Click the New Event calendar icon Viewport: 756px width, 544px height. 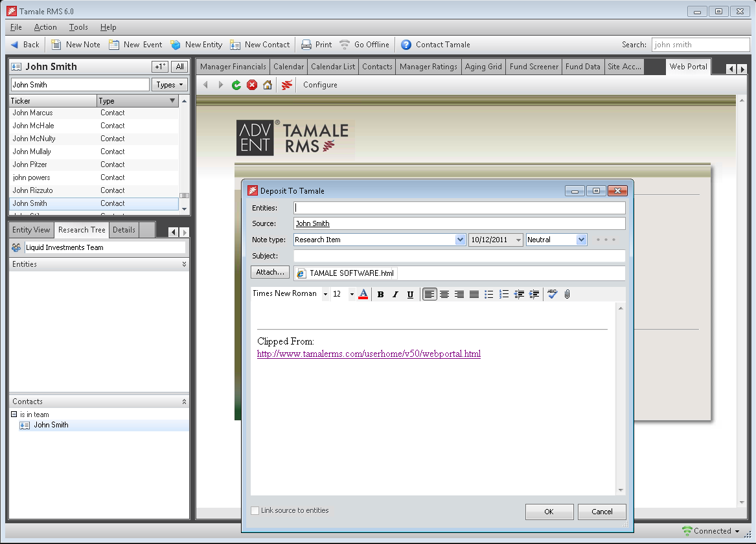(x=114, y=45)
